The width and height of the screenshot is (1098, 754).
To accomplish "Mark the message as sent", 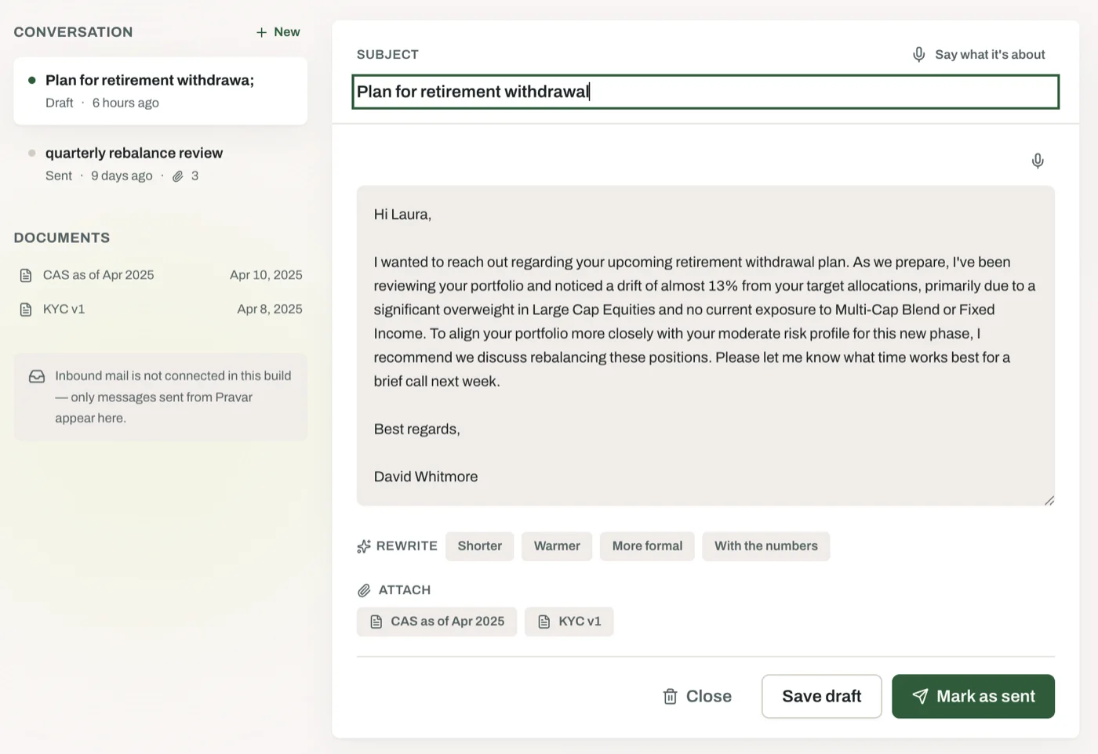I will (973, 696).
